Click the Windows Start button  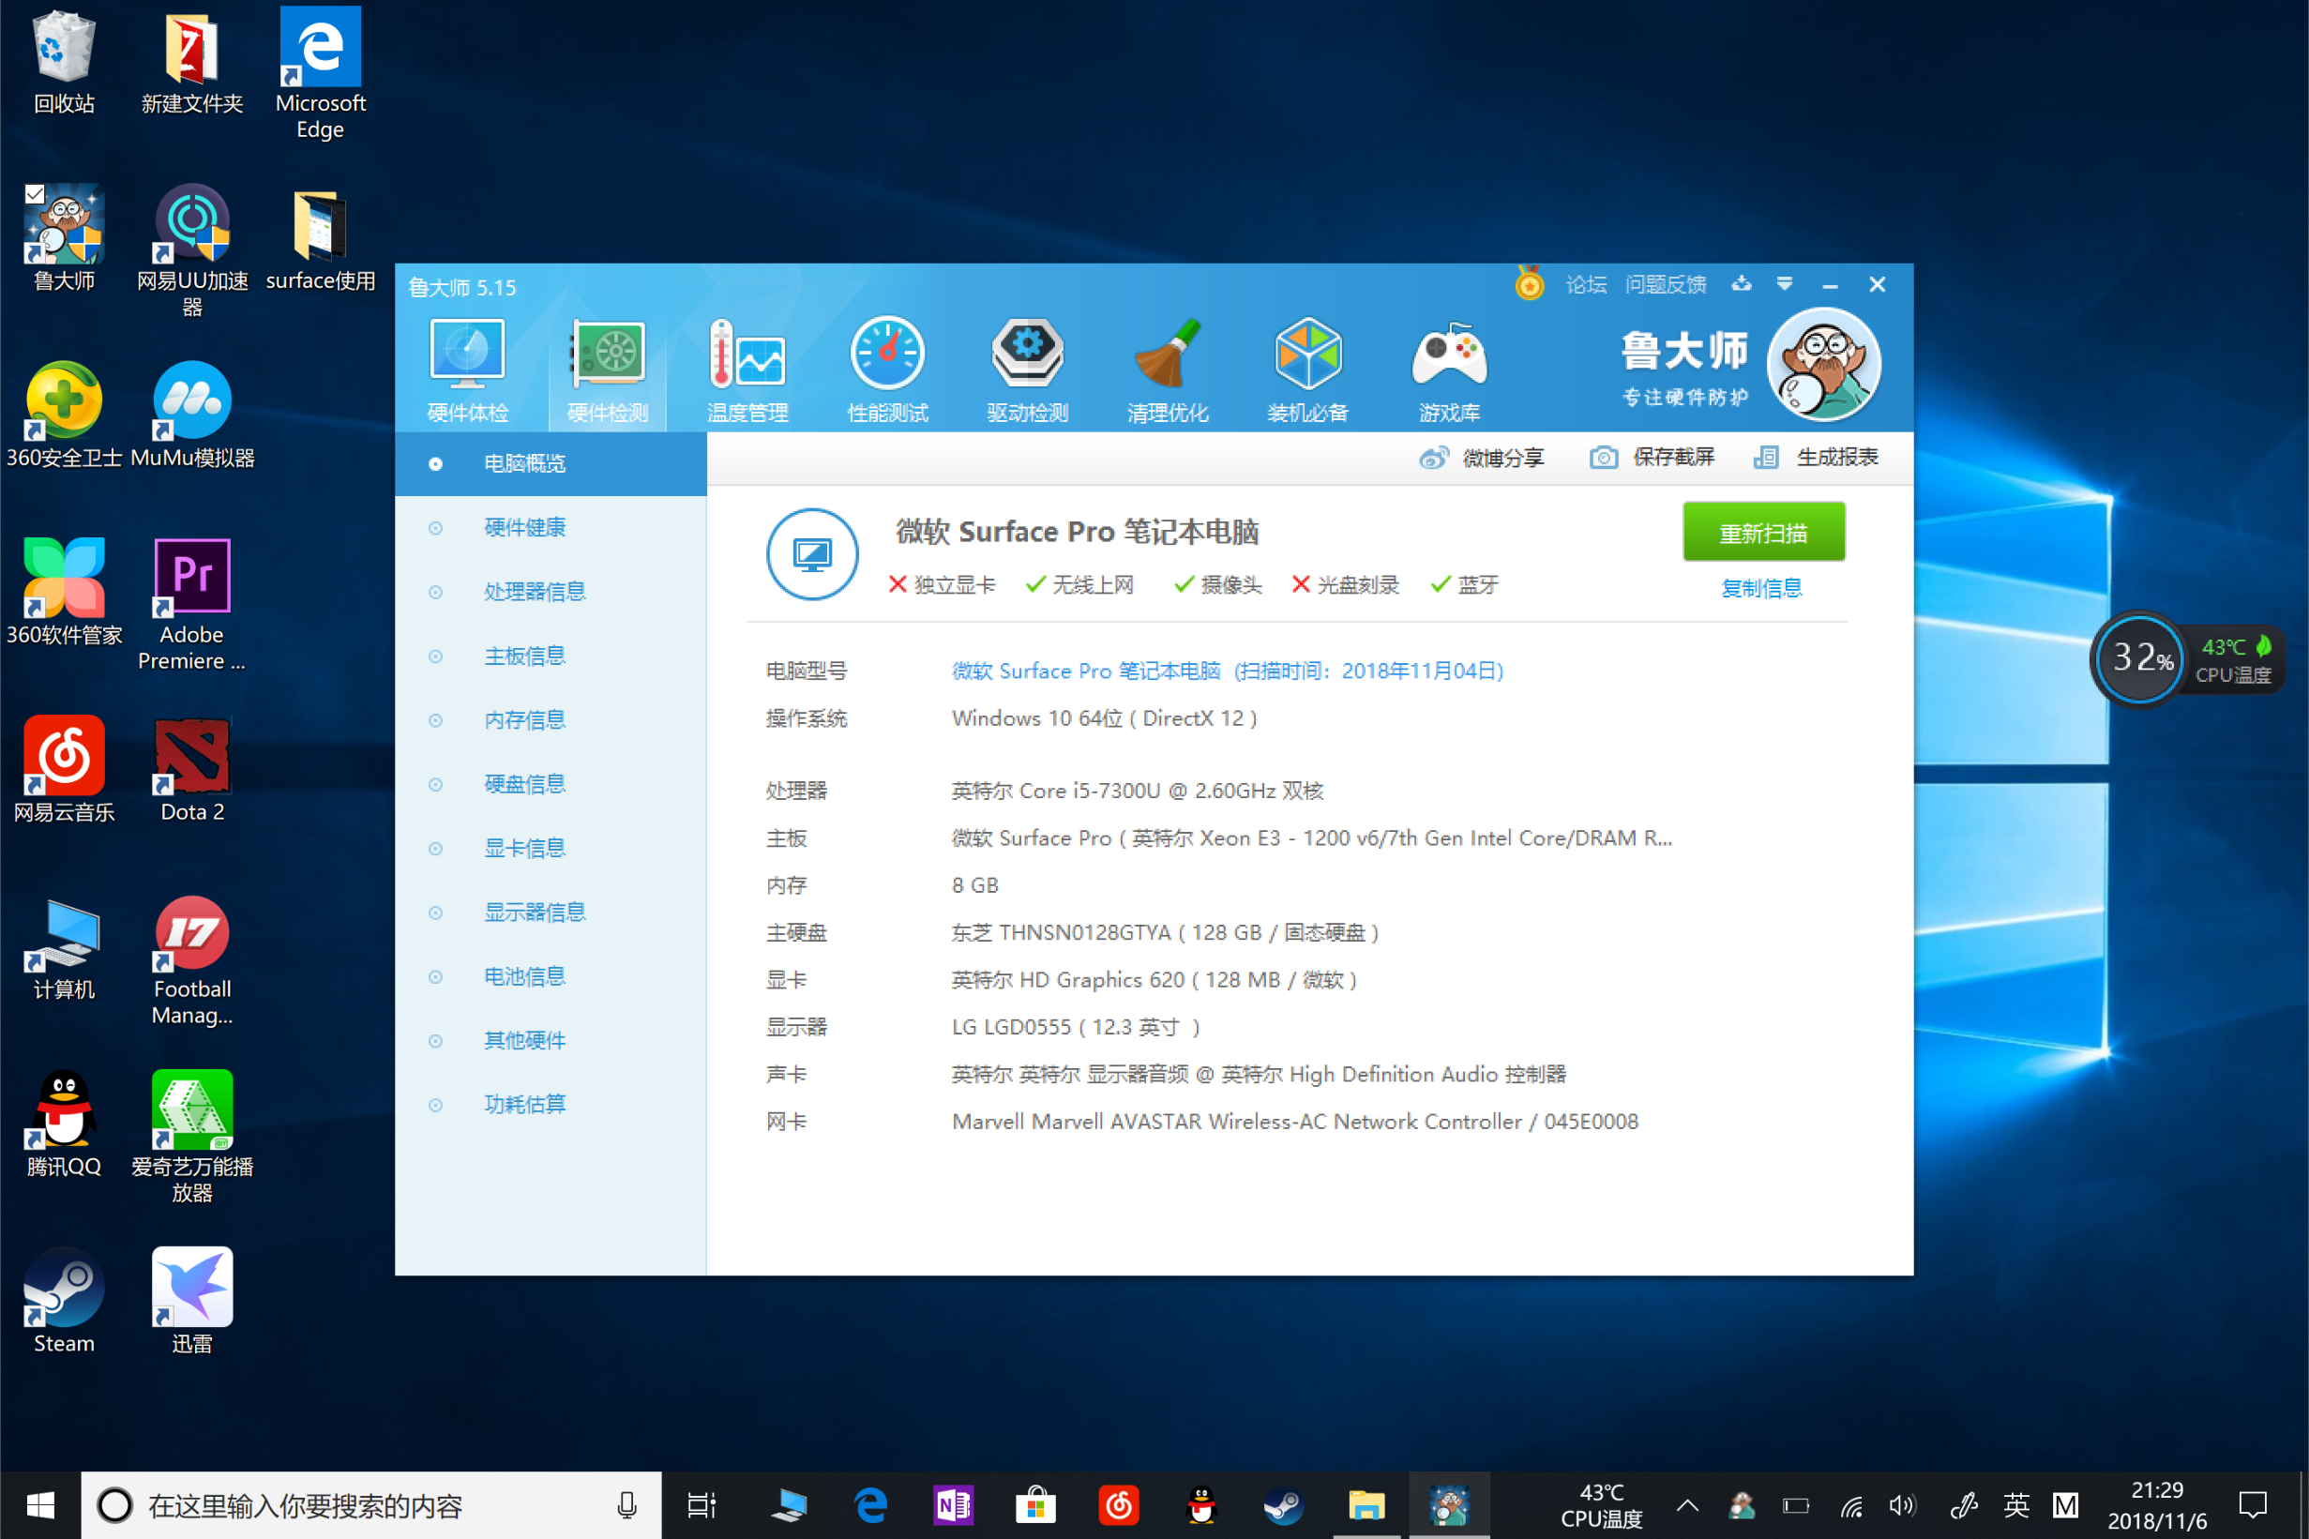40,1504
